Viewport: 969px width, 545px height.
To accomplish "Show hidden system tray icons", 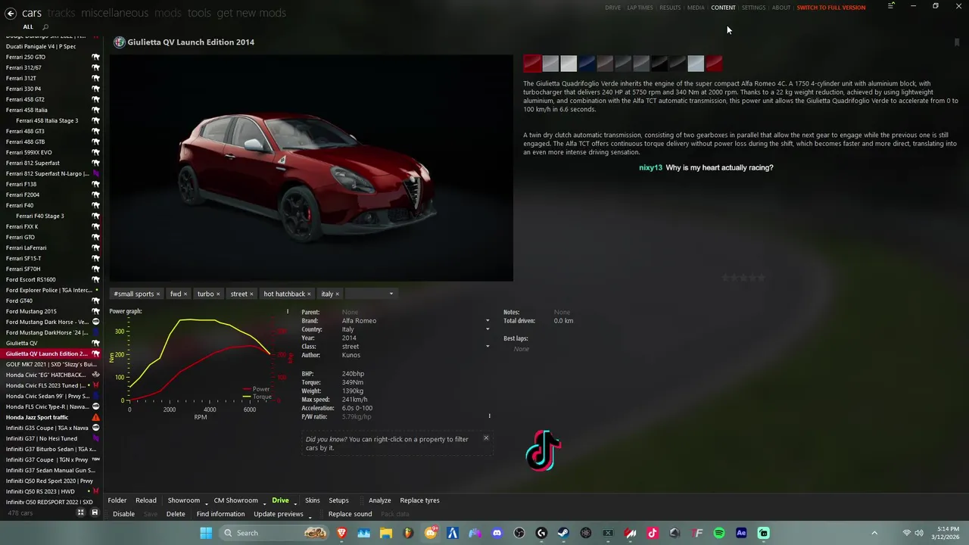I will point(874,533).
